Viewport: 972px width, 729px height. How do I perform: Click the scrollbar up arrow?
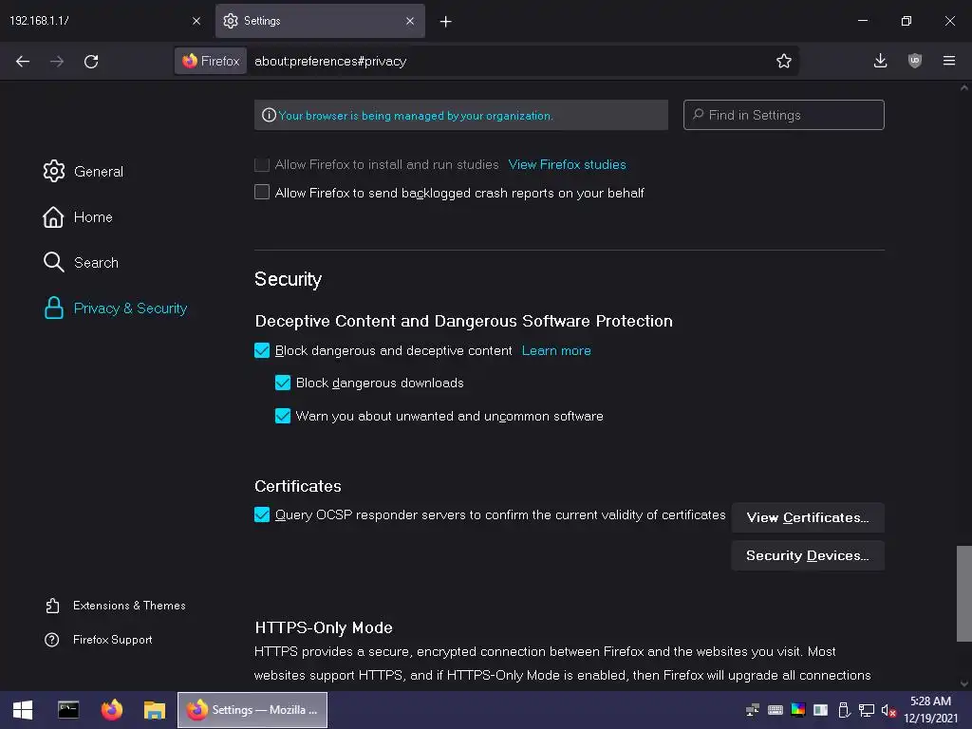click(964, 87)
